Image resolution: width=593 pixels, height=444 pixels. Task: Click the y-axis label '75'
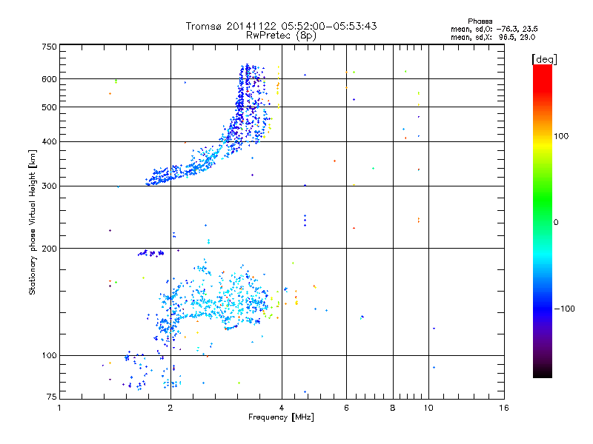tap(52, 397)
